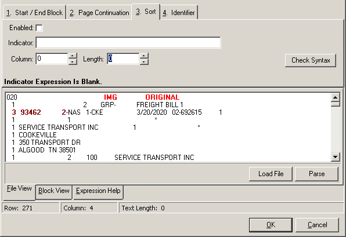Open the Page Continuation tab

[x=99, y=13]
